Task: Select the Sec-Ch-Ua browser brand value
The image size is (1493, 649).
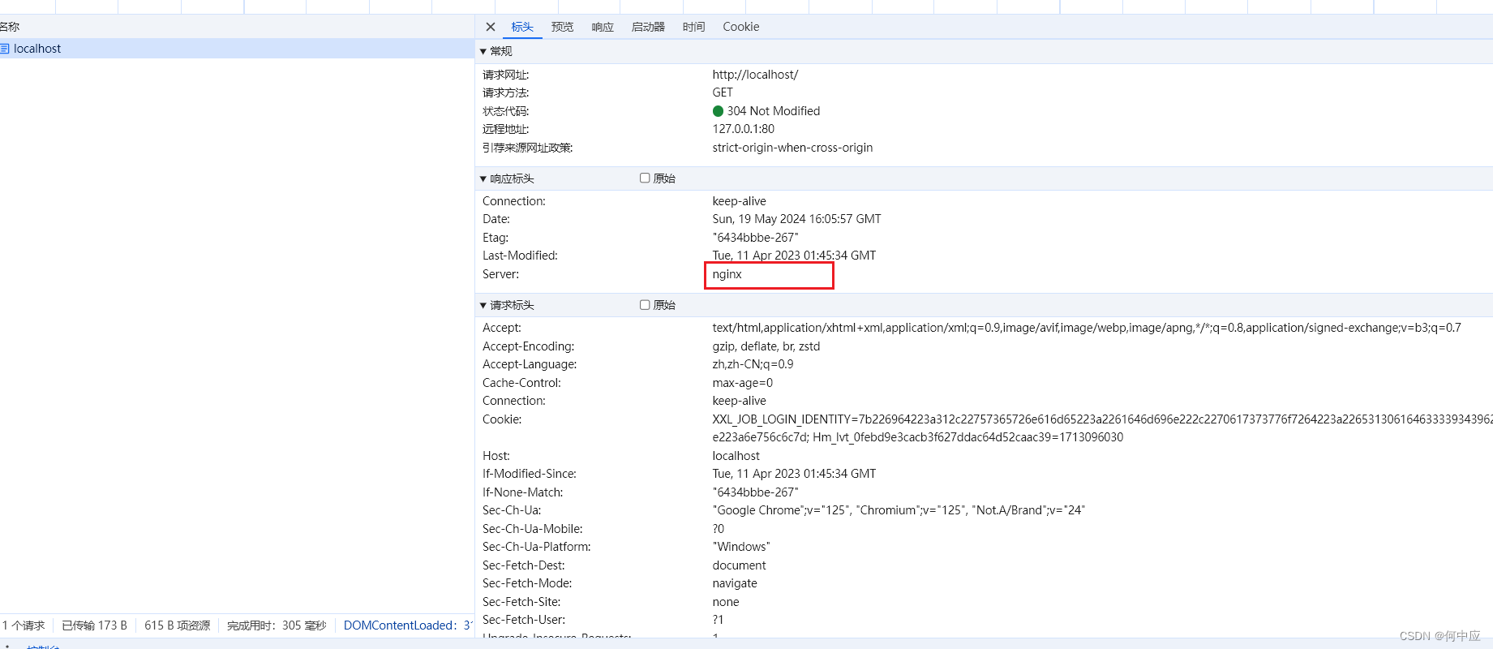Action: tap(899, 510)
